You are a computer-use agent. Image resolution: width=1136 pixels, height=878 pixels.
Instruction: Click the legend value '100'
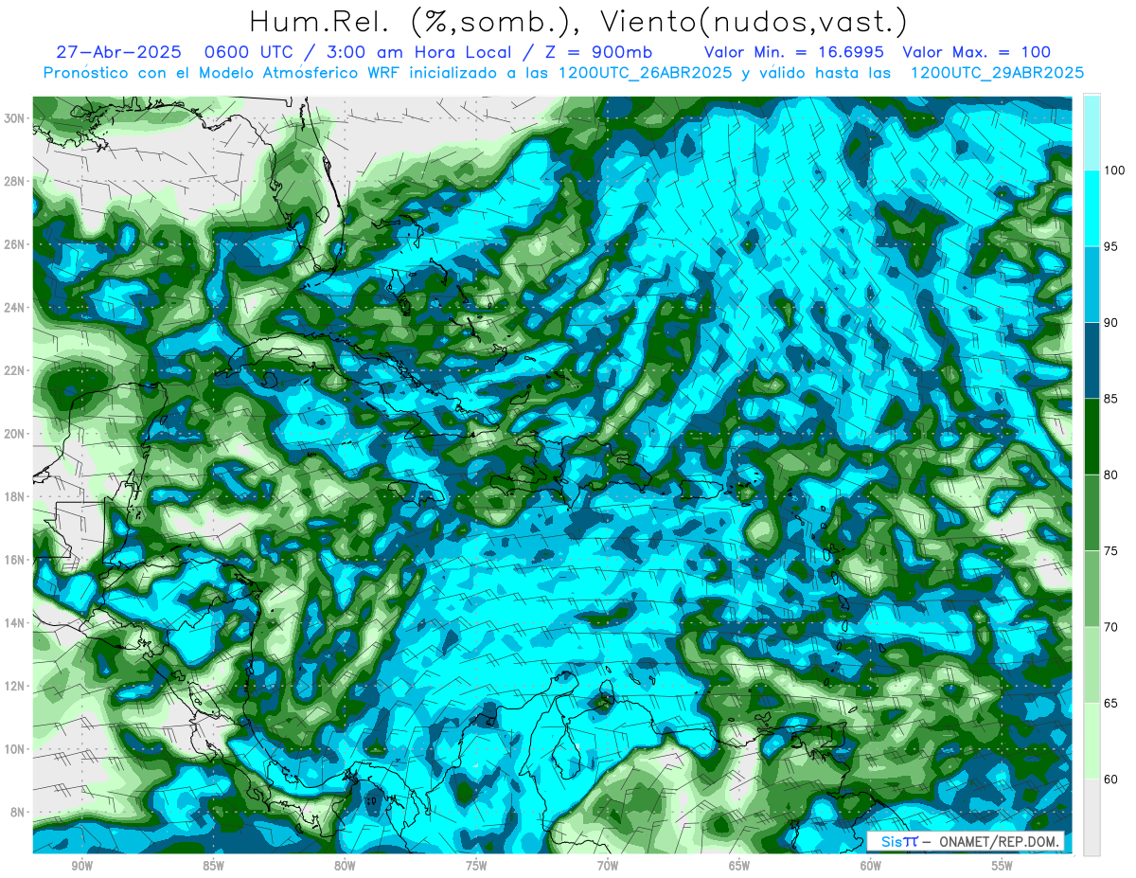point(1116,170)
